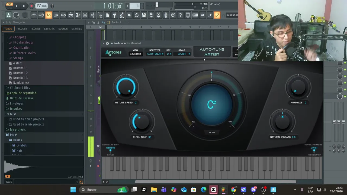This screenshot has width=347, height=195.
Task: Click the Natural Vibrato knob
Action: [282, 122]
